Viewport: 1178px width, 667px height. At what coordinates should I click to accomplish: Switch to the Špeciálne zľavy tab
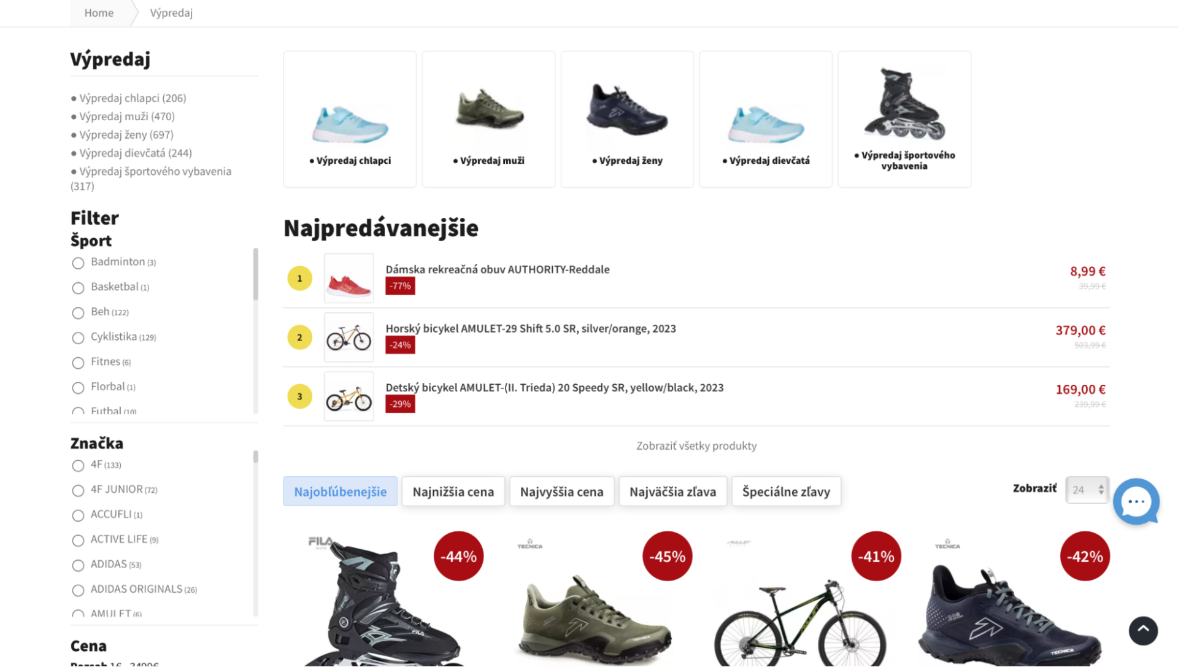point(786,491)
